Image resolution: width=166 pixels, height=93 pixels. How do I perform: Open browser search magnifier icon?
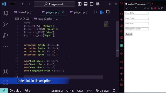[x=145, y=8]
